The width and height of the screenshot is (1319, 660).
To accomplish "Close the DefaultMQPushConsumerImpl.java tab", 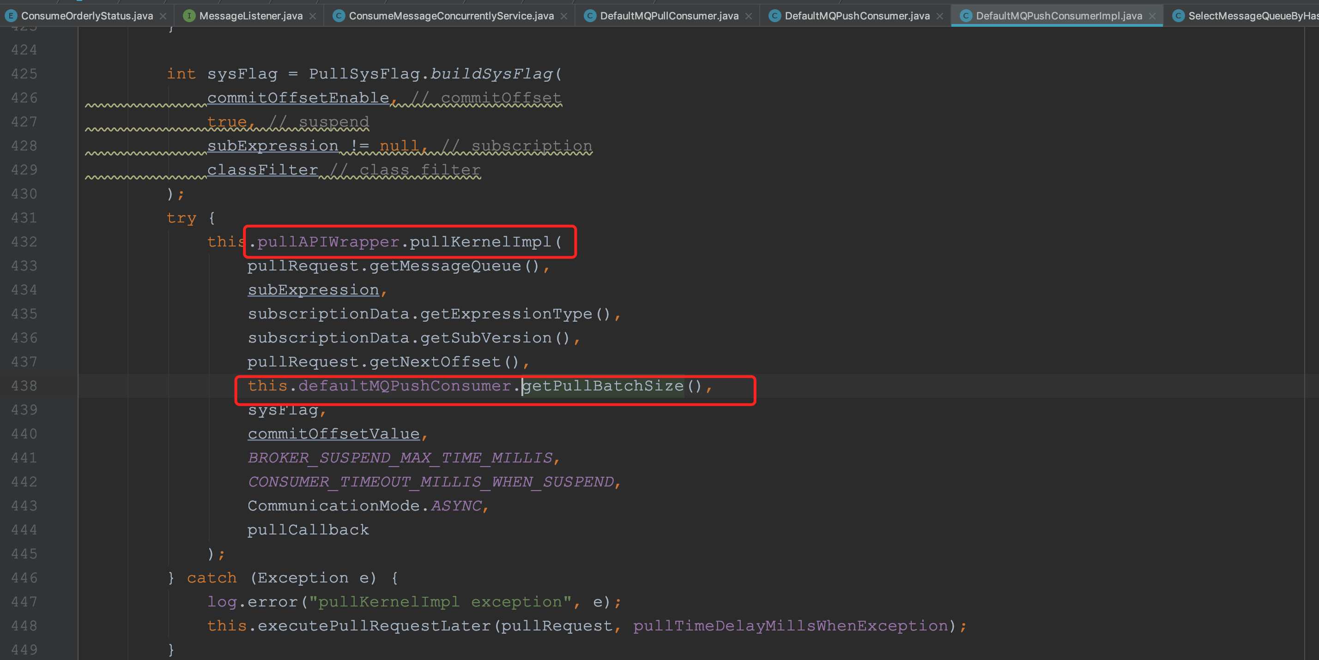I will pyautogui.click(x=1152, y=16).
